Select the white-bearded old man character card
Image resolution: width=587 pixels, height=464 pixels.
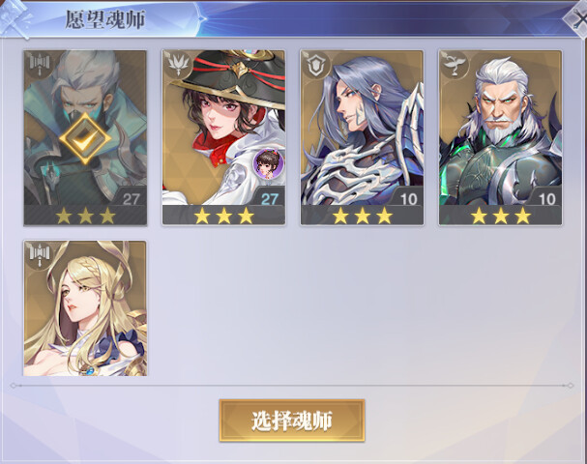pyautogui.click(x=501, y=137)
